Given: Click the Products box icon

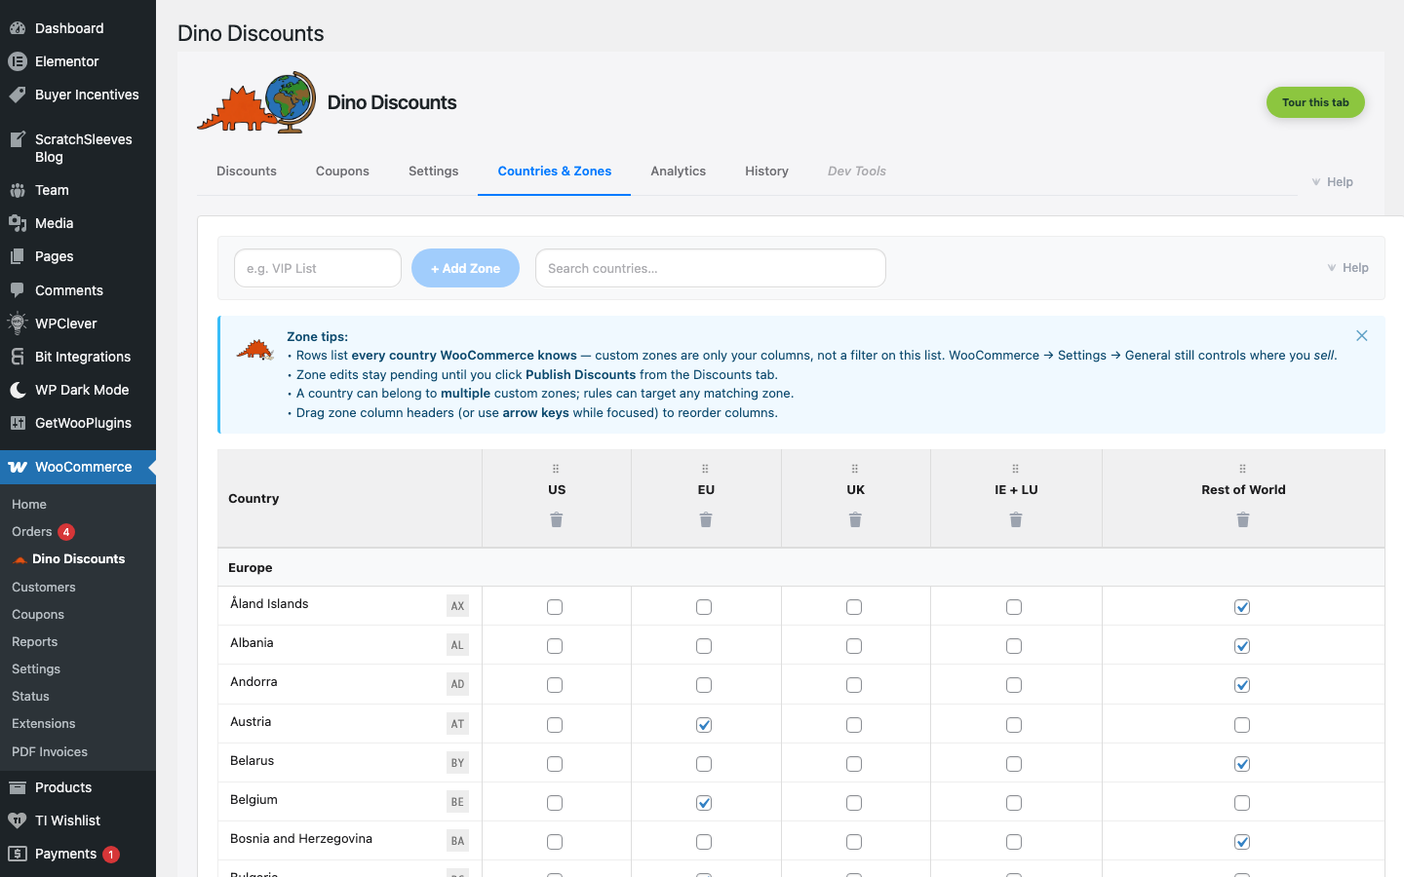Looking at the screenshot, I should coord(18,787).
